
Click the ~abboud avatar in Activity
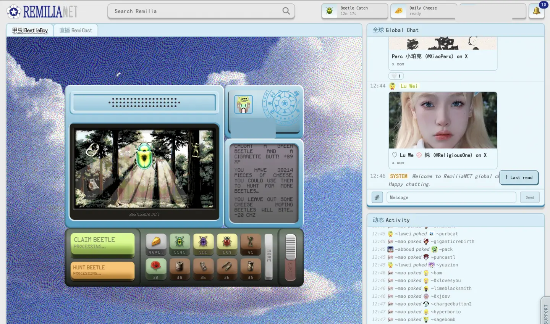pos(390,249)
